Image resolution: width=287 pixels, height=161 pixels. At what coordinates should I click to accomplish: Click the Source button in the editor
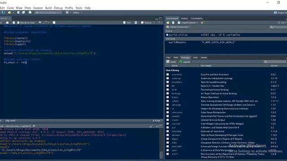coord(146,23)
